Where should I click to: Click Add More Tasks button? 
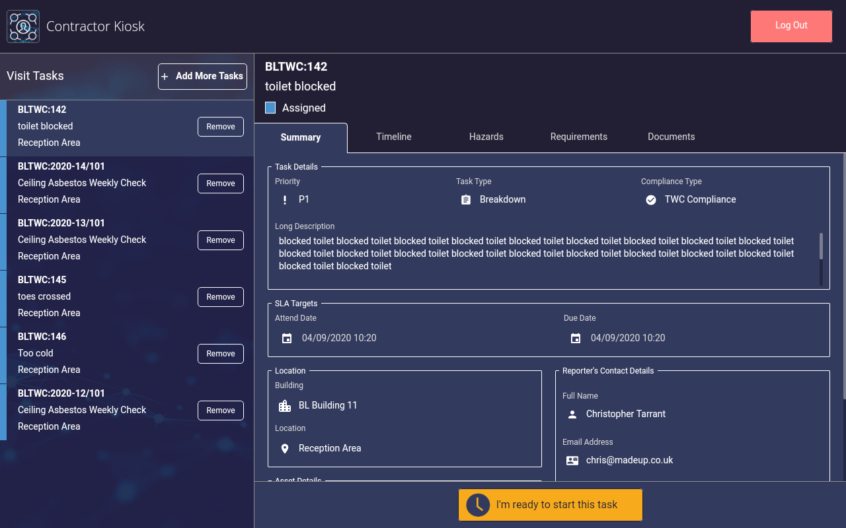[202, 76]
